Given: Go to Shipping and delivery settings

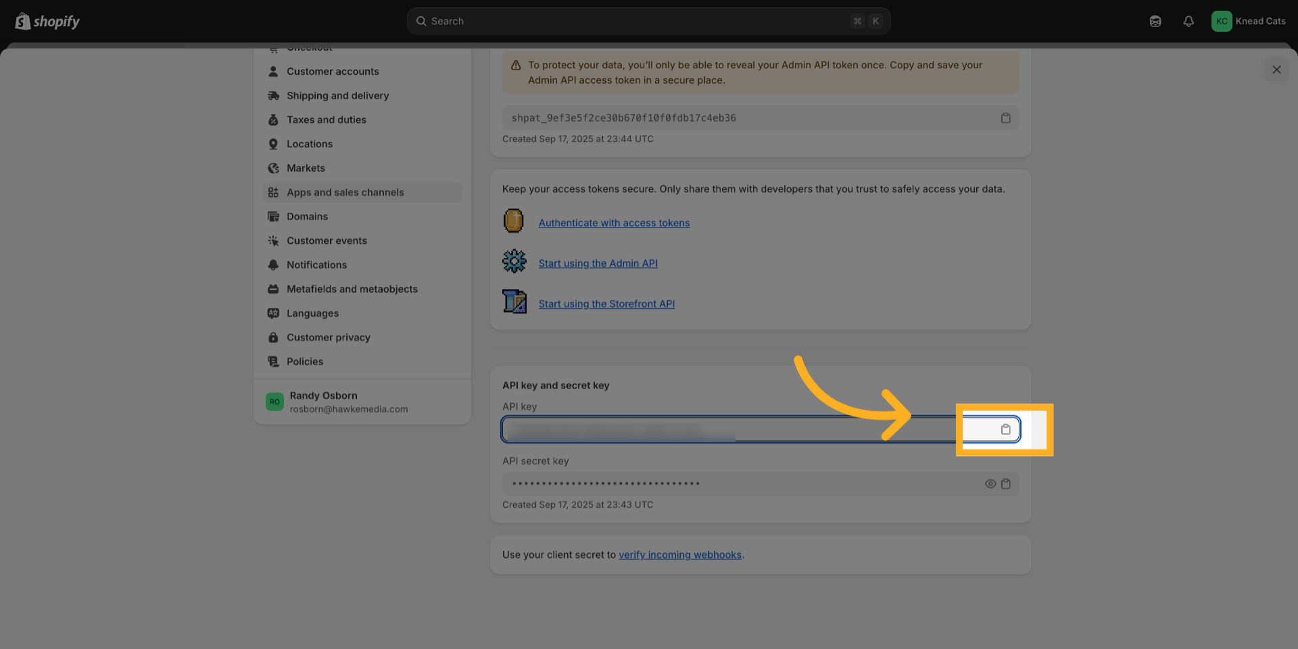Looking at the screenshot, I should coord(337,96).
